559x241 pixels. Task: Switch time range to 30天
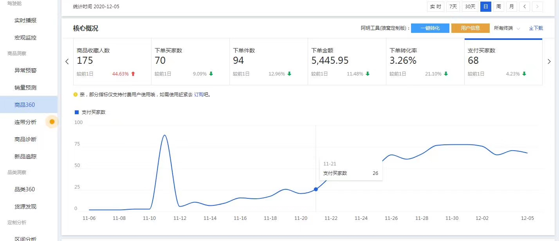point(470,7)
